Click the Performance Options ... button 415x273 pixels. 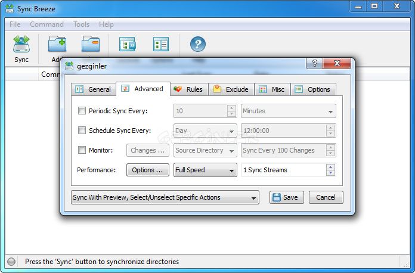(x=148, y=170)
